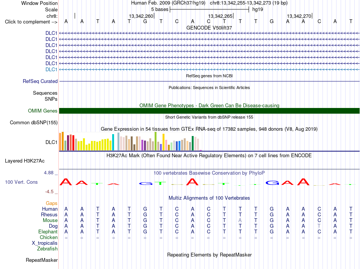
Task: Open 'Short Genetic Variants from dbSNP release 155'
Action: (x=209, y=117)
